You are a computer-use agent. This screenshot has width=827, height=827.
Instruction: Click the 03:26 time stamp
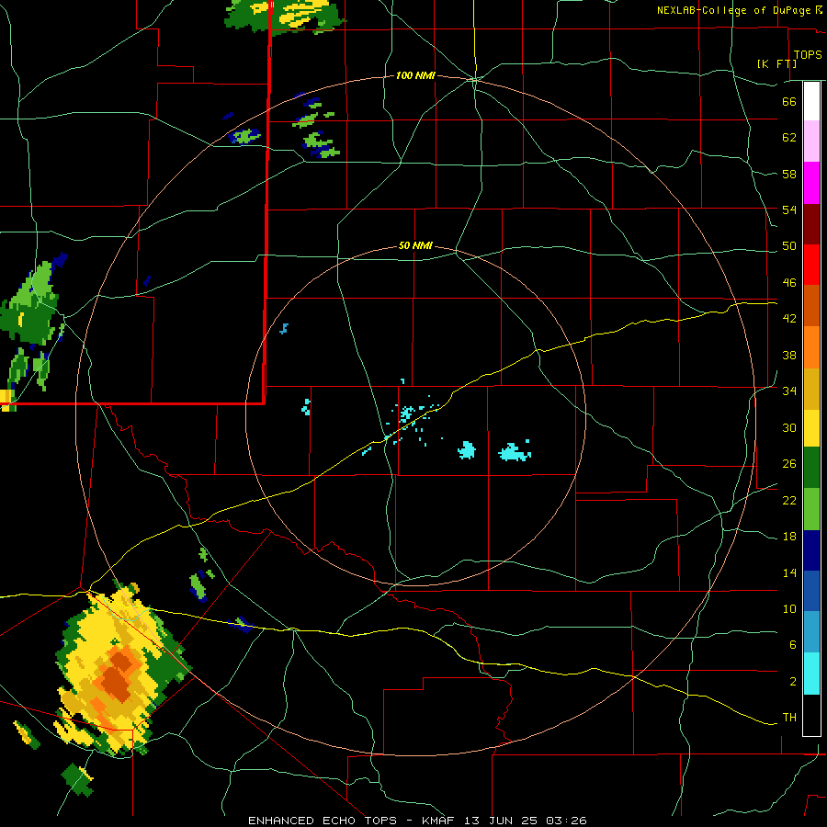pos(566,821)
